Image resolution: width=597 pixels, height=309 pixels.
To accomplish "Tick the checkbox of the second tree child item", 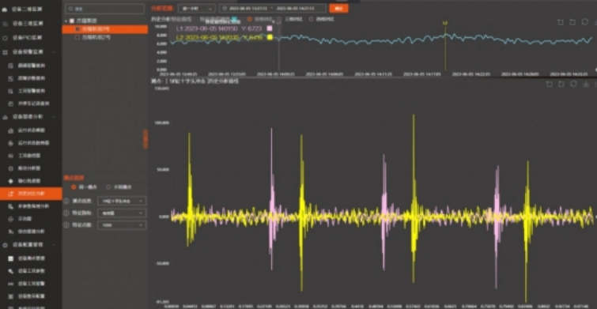I will tap(77, 38).
